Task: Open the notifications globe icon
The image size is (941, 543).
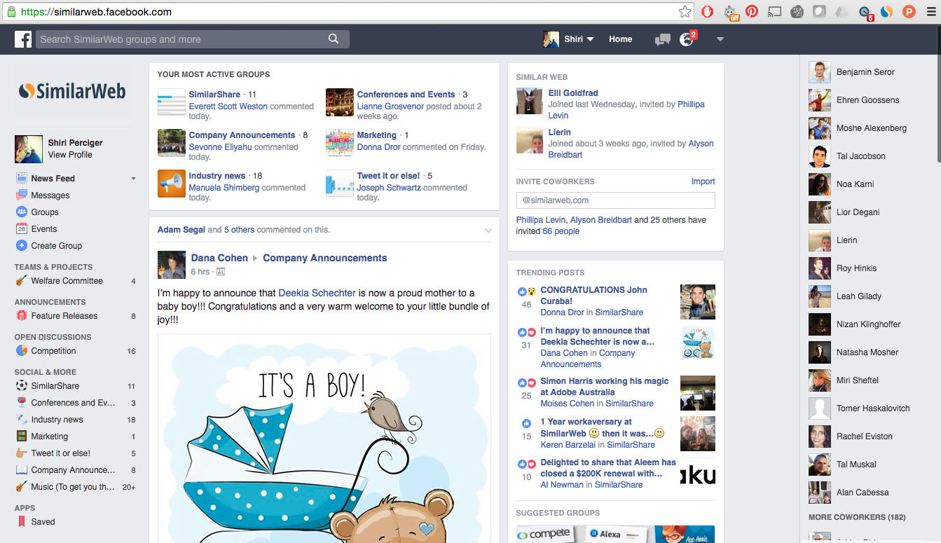Action: coord(687,39)
